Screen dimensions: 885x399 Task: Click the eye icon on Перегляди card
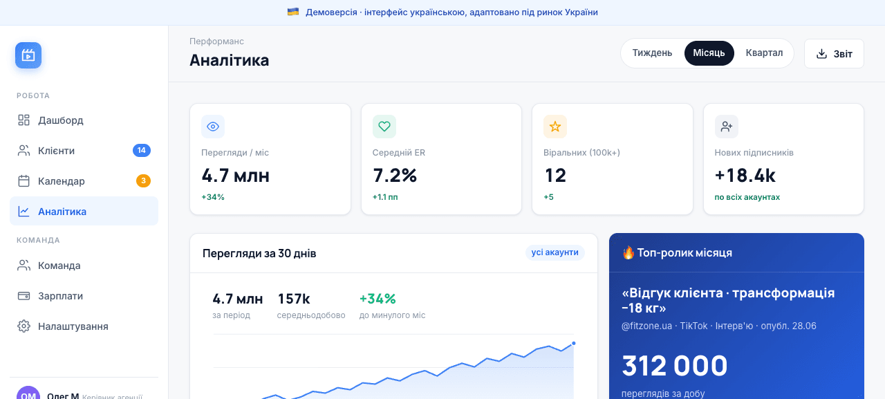pyautogui.click(x=213, y=127)
